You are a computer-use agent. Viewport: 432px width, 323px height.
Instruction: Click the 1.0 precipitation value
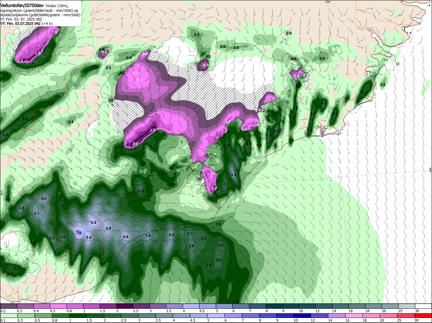pyautogui.click(x=218, y=224)
